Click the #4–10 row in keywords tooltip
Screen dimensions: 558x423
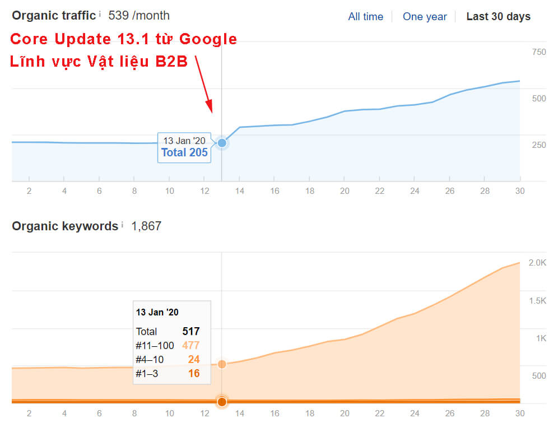tap(168, 359)
